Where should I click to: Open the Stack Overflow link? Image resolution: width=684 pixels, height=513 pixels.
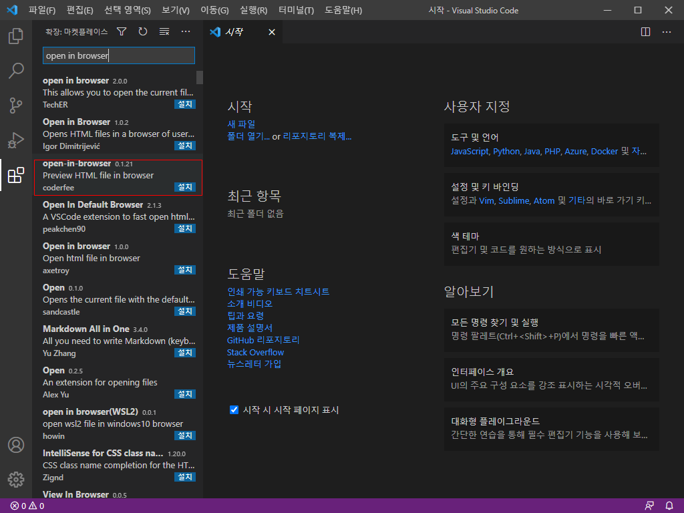(x=255, y=352)
